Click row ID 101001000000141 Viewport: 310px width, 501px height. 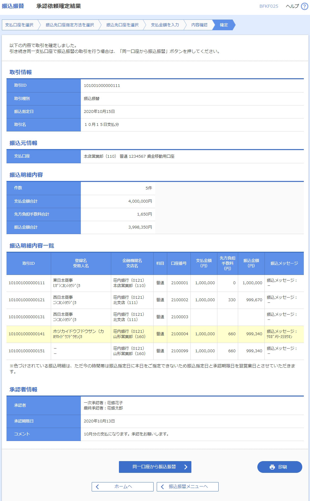pos(27,334)
